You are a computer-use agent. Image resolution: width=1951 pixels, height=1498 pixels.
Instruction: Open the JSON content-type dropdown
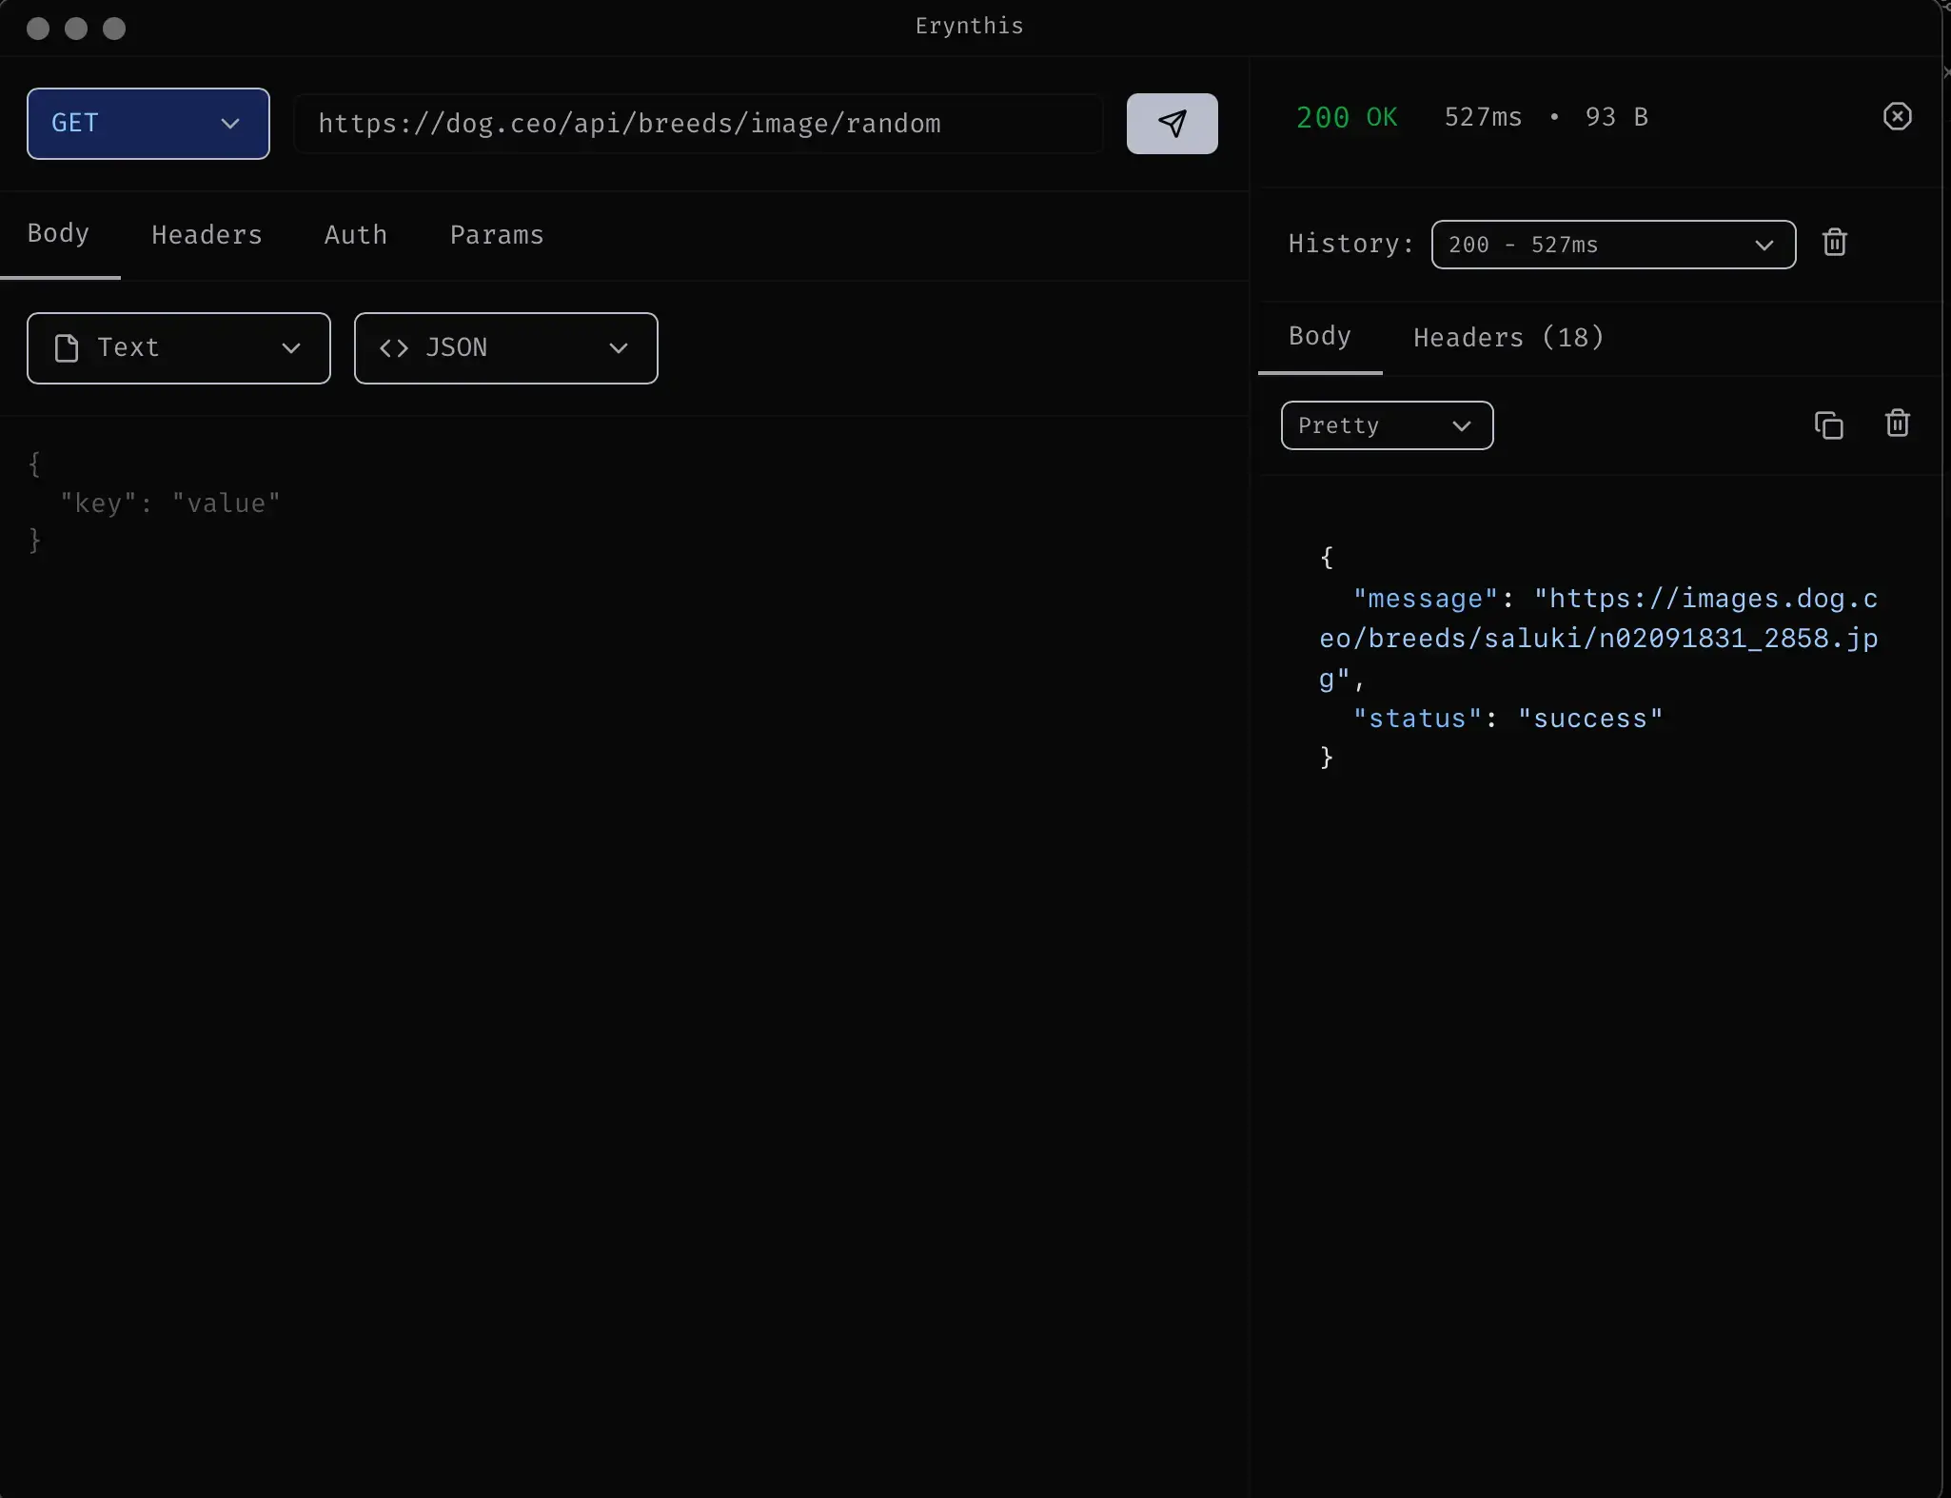tap(618, 348)
